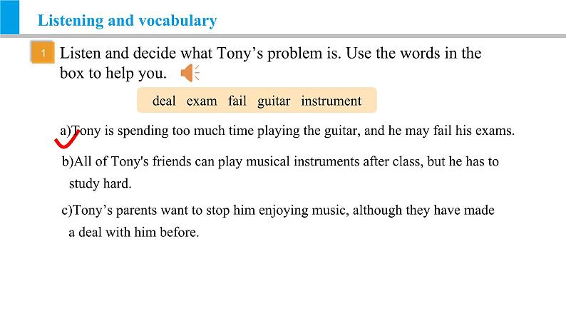
Task: Choose the word 'instrument' in the word box
Action: [x=331, y=101]
